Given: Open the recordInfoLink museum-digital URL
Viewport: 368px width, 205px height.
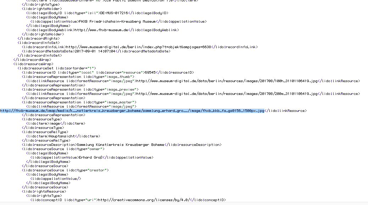Looking at the screenshot, I should [x=139, y=47].
